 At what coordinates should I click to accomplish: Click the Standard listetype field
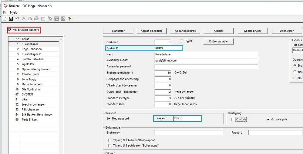coord(163,98)
